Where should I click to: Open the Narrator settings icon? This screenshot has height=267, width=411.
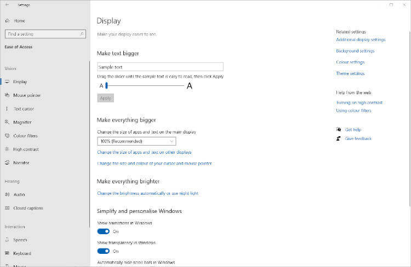click(7, 162)
